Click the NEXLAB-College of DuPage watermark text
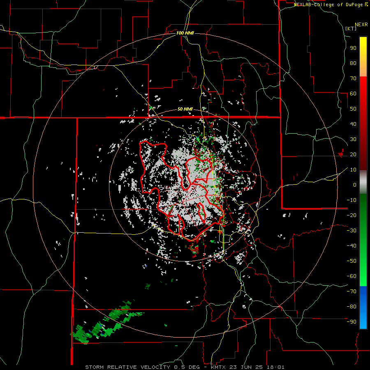The image size is (370, 370). (x=329, y=5)
